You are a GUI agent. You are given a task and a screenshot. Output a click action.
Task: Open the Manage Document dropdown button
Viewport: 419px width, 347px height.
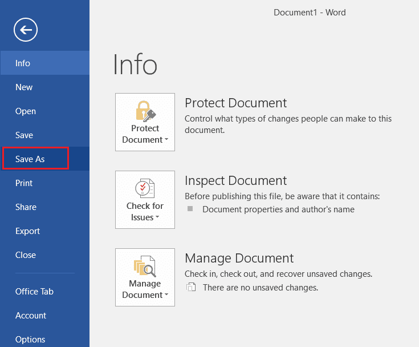(145, 277)
